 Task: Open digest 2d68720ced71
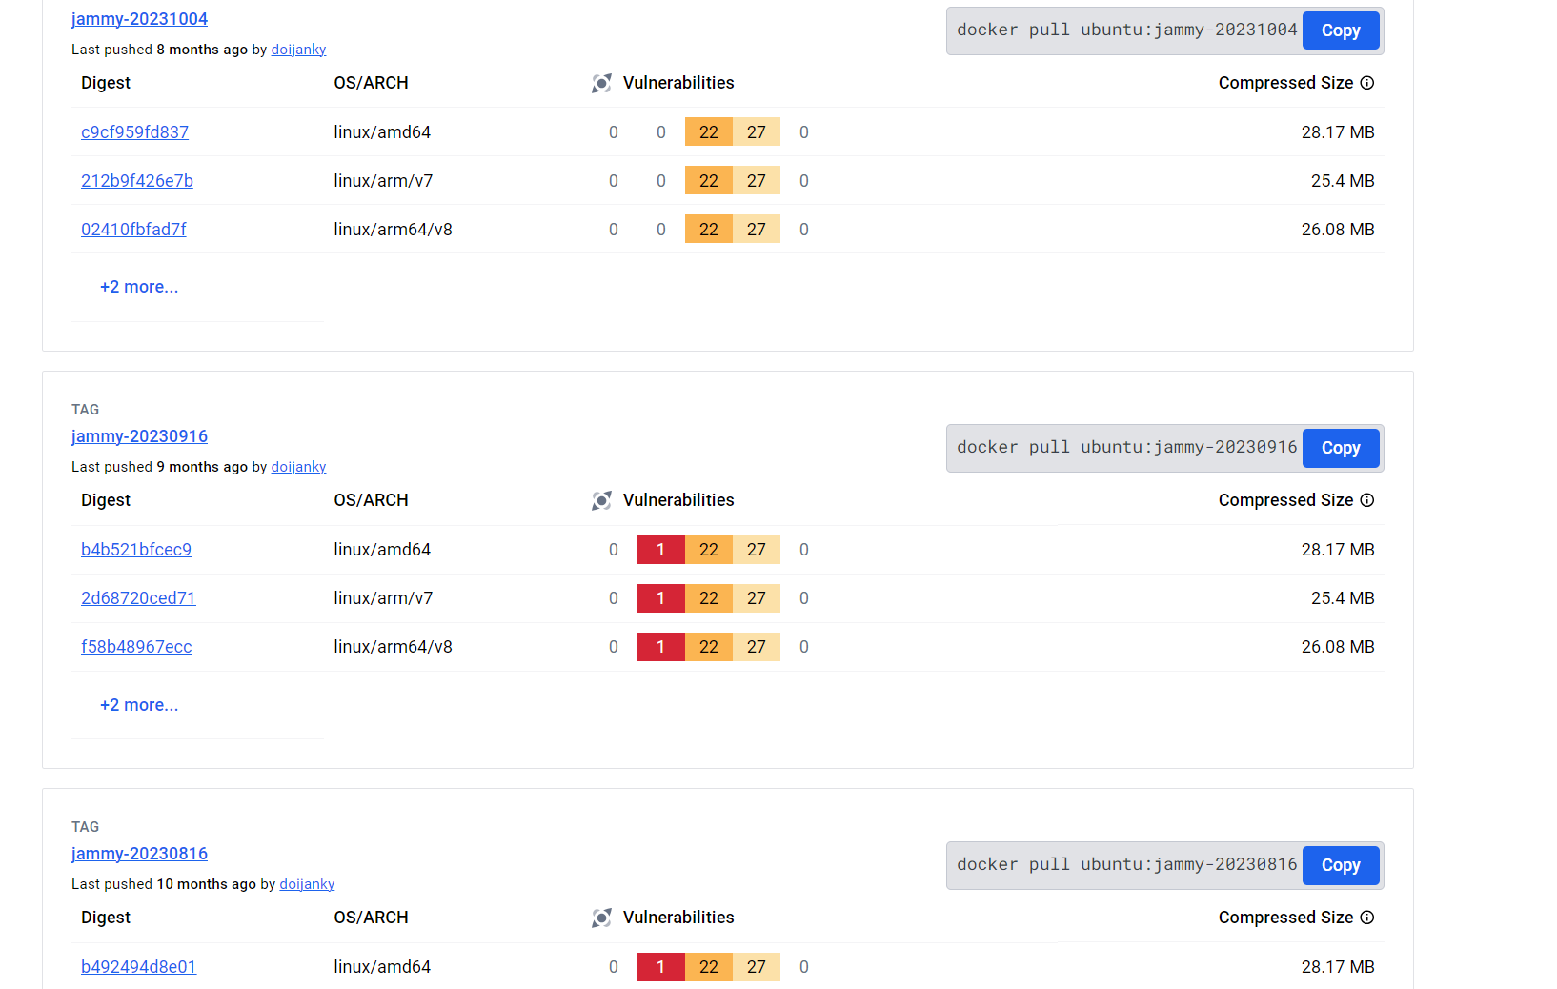coord(138,598)
